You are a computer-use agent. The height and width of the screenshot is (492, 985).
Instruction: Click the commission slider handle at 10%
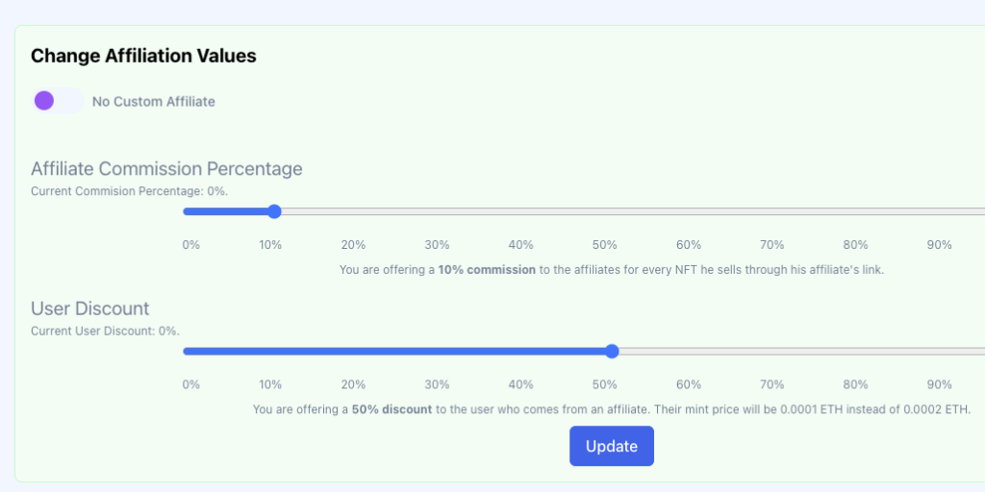274,211
